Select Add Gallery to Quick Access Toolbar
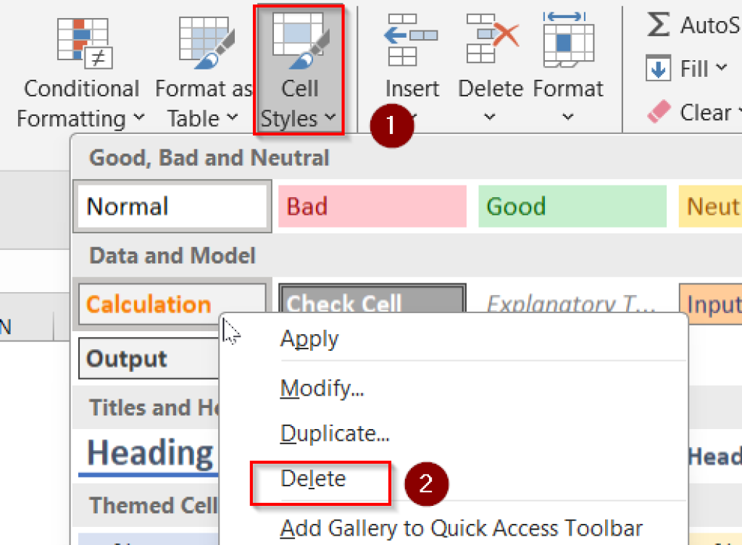The height and width of the screenshot is (545, 742). [x=462, y=528]
